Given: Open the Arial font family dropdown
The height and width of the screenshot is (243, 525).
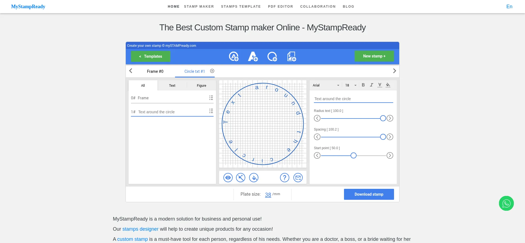Looking at the screenshot, I should coord(326,85).
